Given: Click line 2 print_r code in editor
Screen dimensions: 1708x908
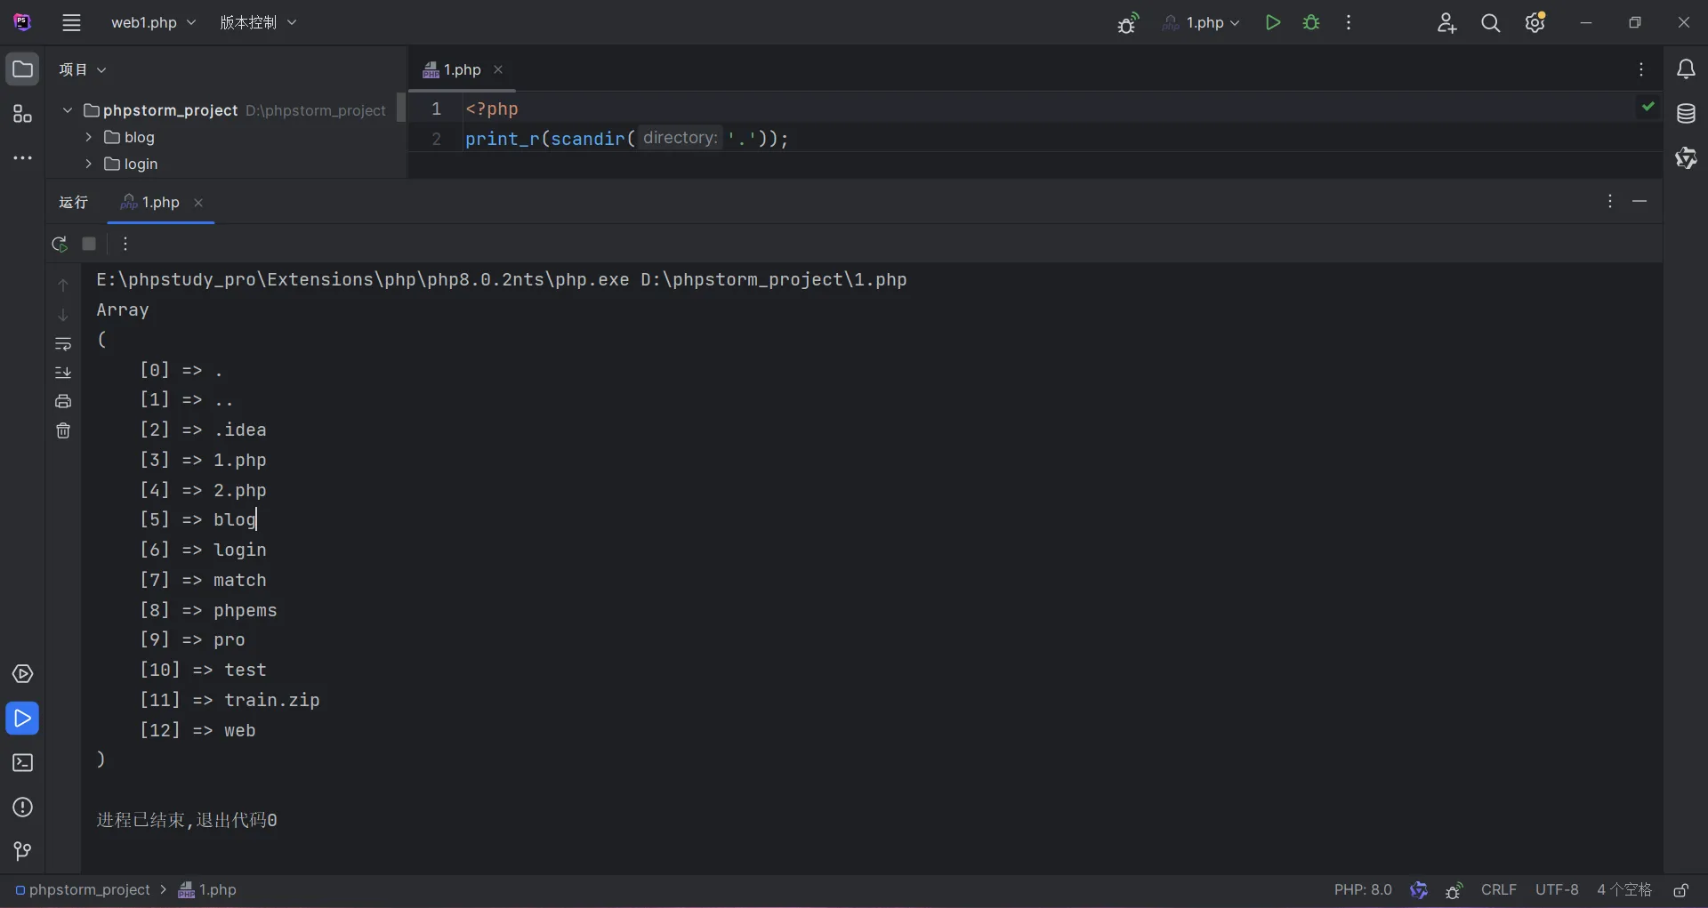Looking at the screenshot, I should (626, 139).
